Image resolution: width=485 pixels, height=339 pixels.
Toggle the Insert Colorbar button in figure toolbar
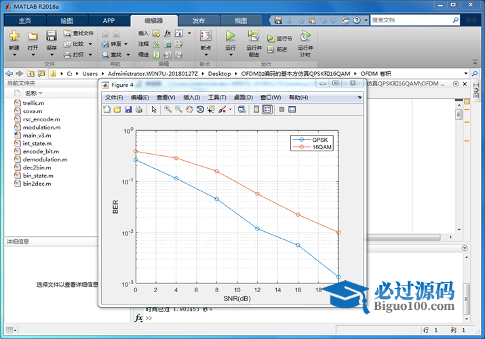point(256,109)
